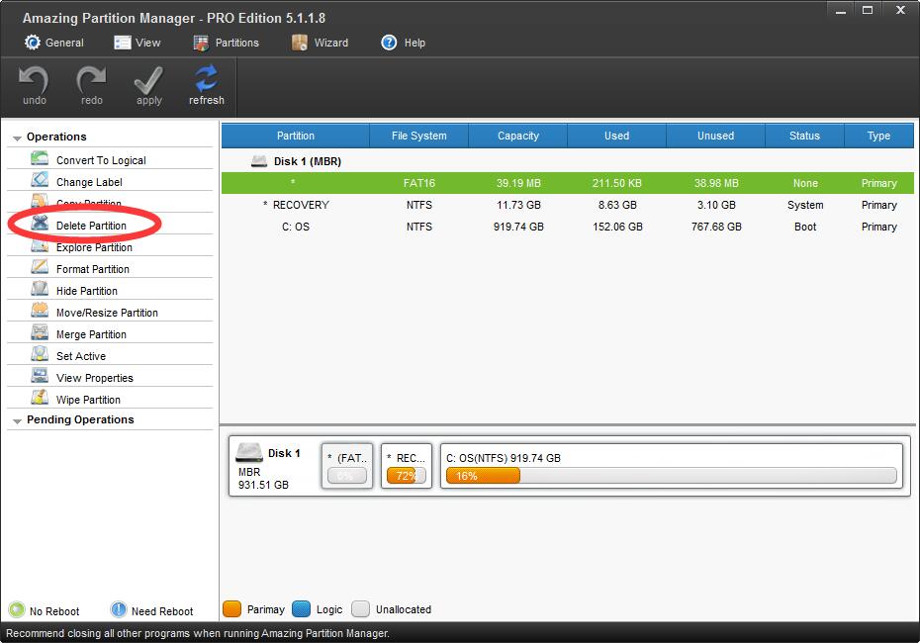Click the Wipe Partition icon
Image resolution: width=920 pixels, height=643 pixels.
coord(40,398)
